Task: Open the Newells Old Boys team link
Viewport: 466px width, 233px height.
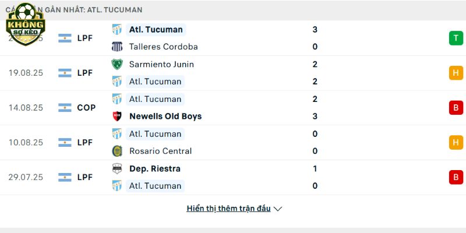Action: (165, 116)
